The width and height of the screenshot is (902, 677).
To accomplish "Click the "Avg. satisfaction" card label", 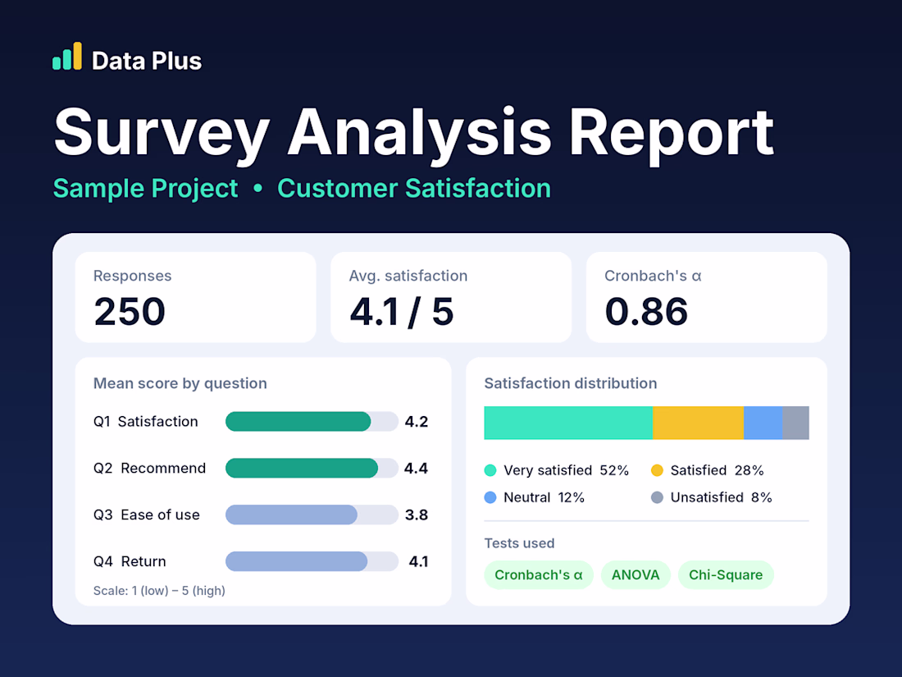I will [x=408, y=276].
